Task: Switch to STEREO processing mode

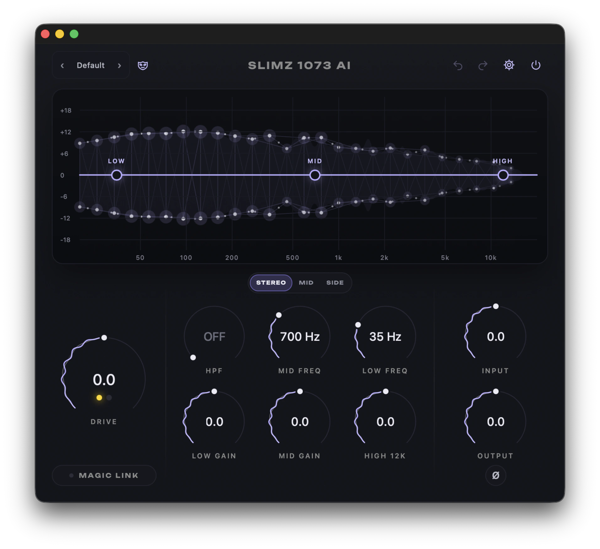Action: 271,283
